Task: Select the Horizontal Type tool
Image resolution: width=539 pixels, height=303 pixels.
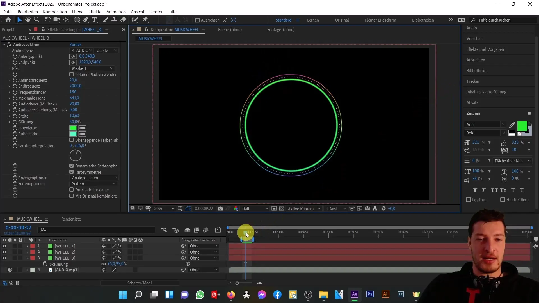Action: click(x=95, y=20)
